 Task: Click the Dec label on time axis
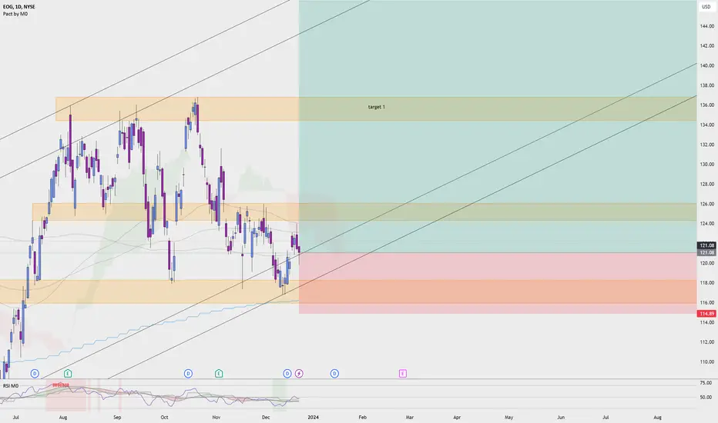(x=266, y=417)
